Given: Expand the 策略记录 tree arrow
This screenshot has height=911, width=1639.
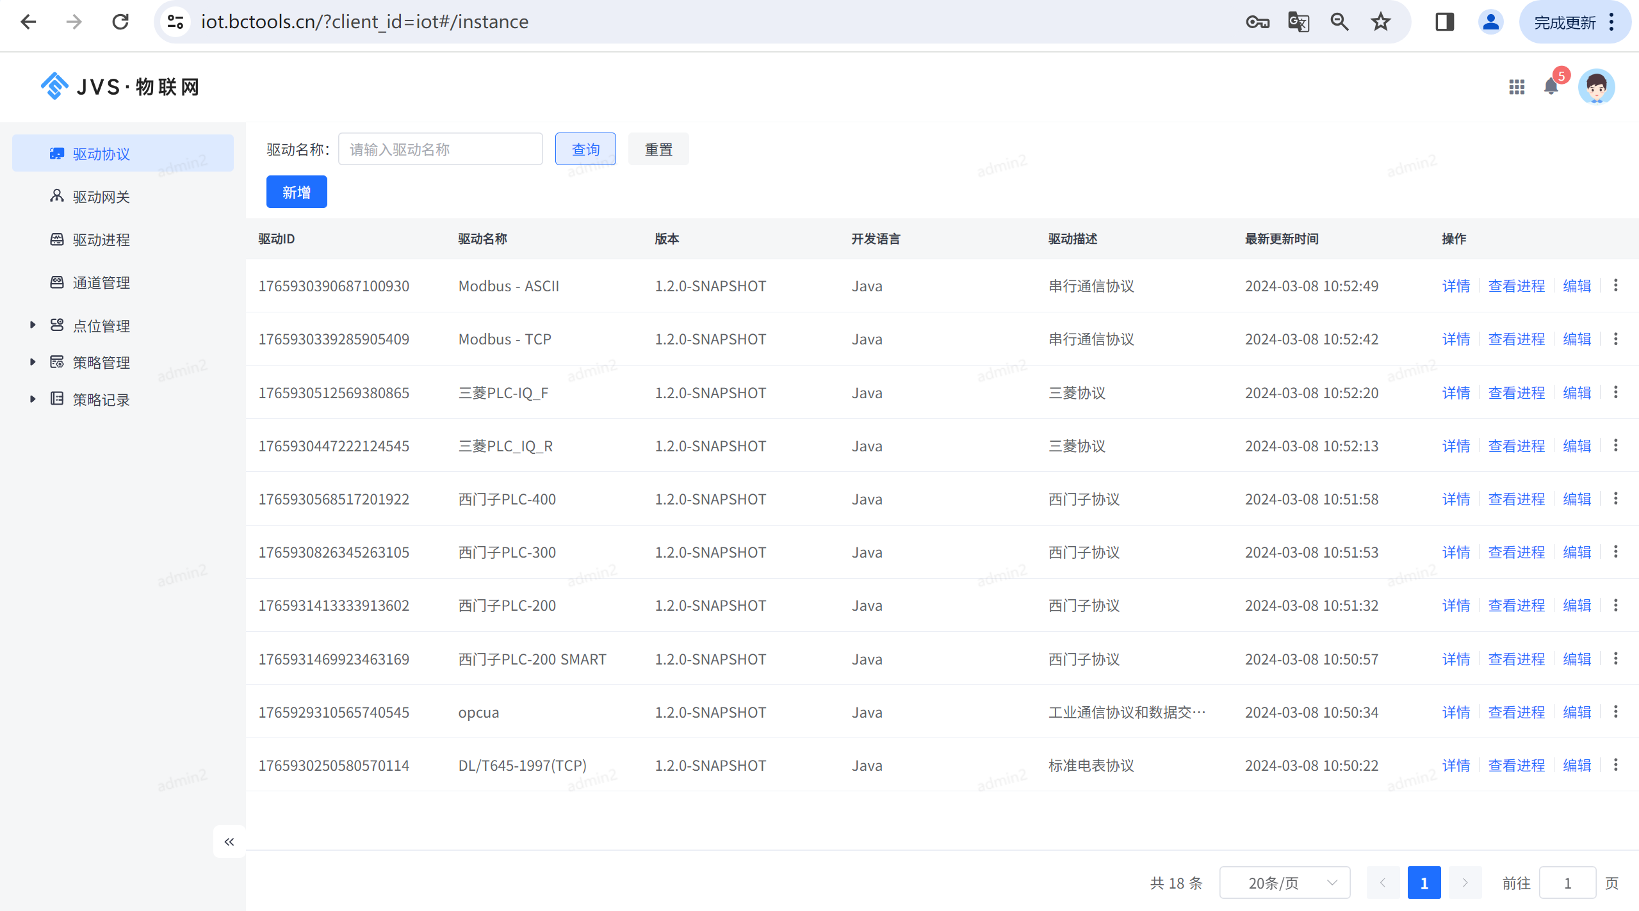Looking at the screenshot, I should pos(33,399).
